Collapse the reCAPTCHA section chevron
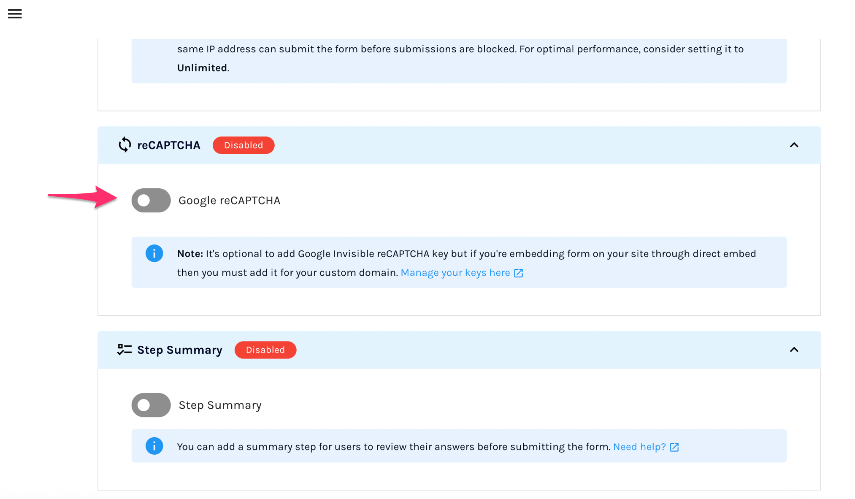 (794, 145)
